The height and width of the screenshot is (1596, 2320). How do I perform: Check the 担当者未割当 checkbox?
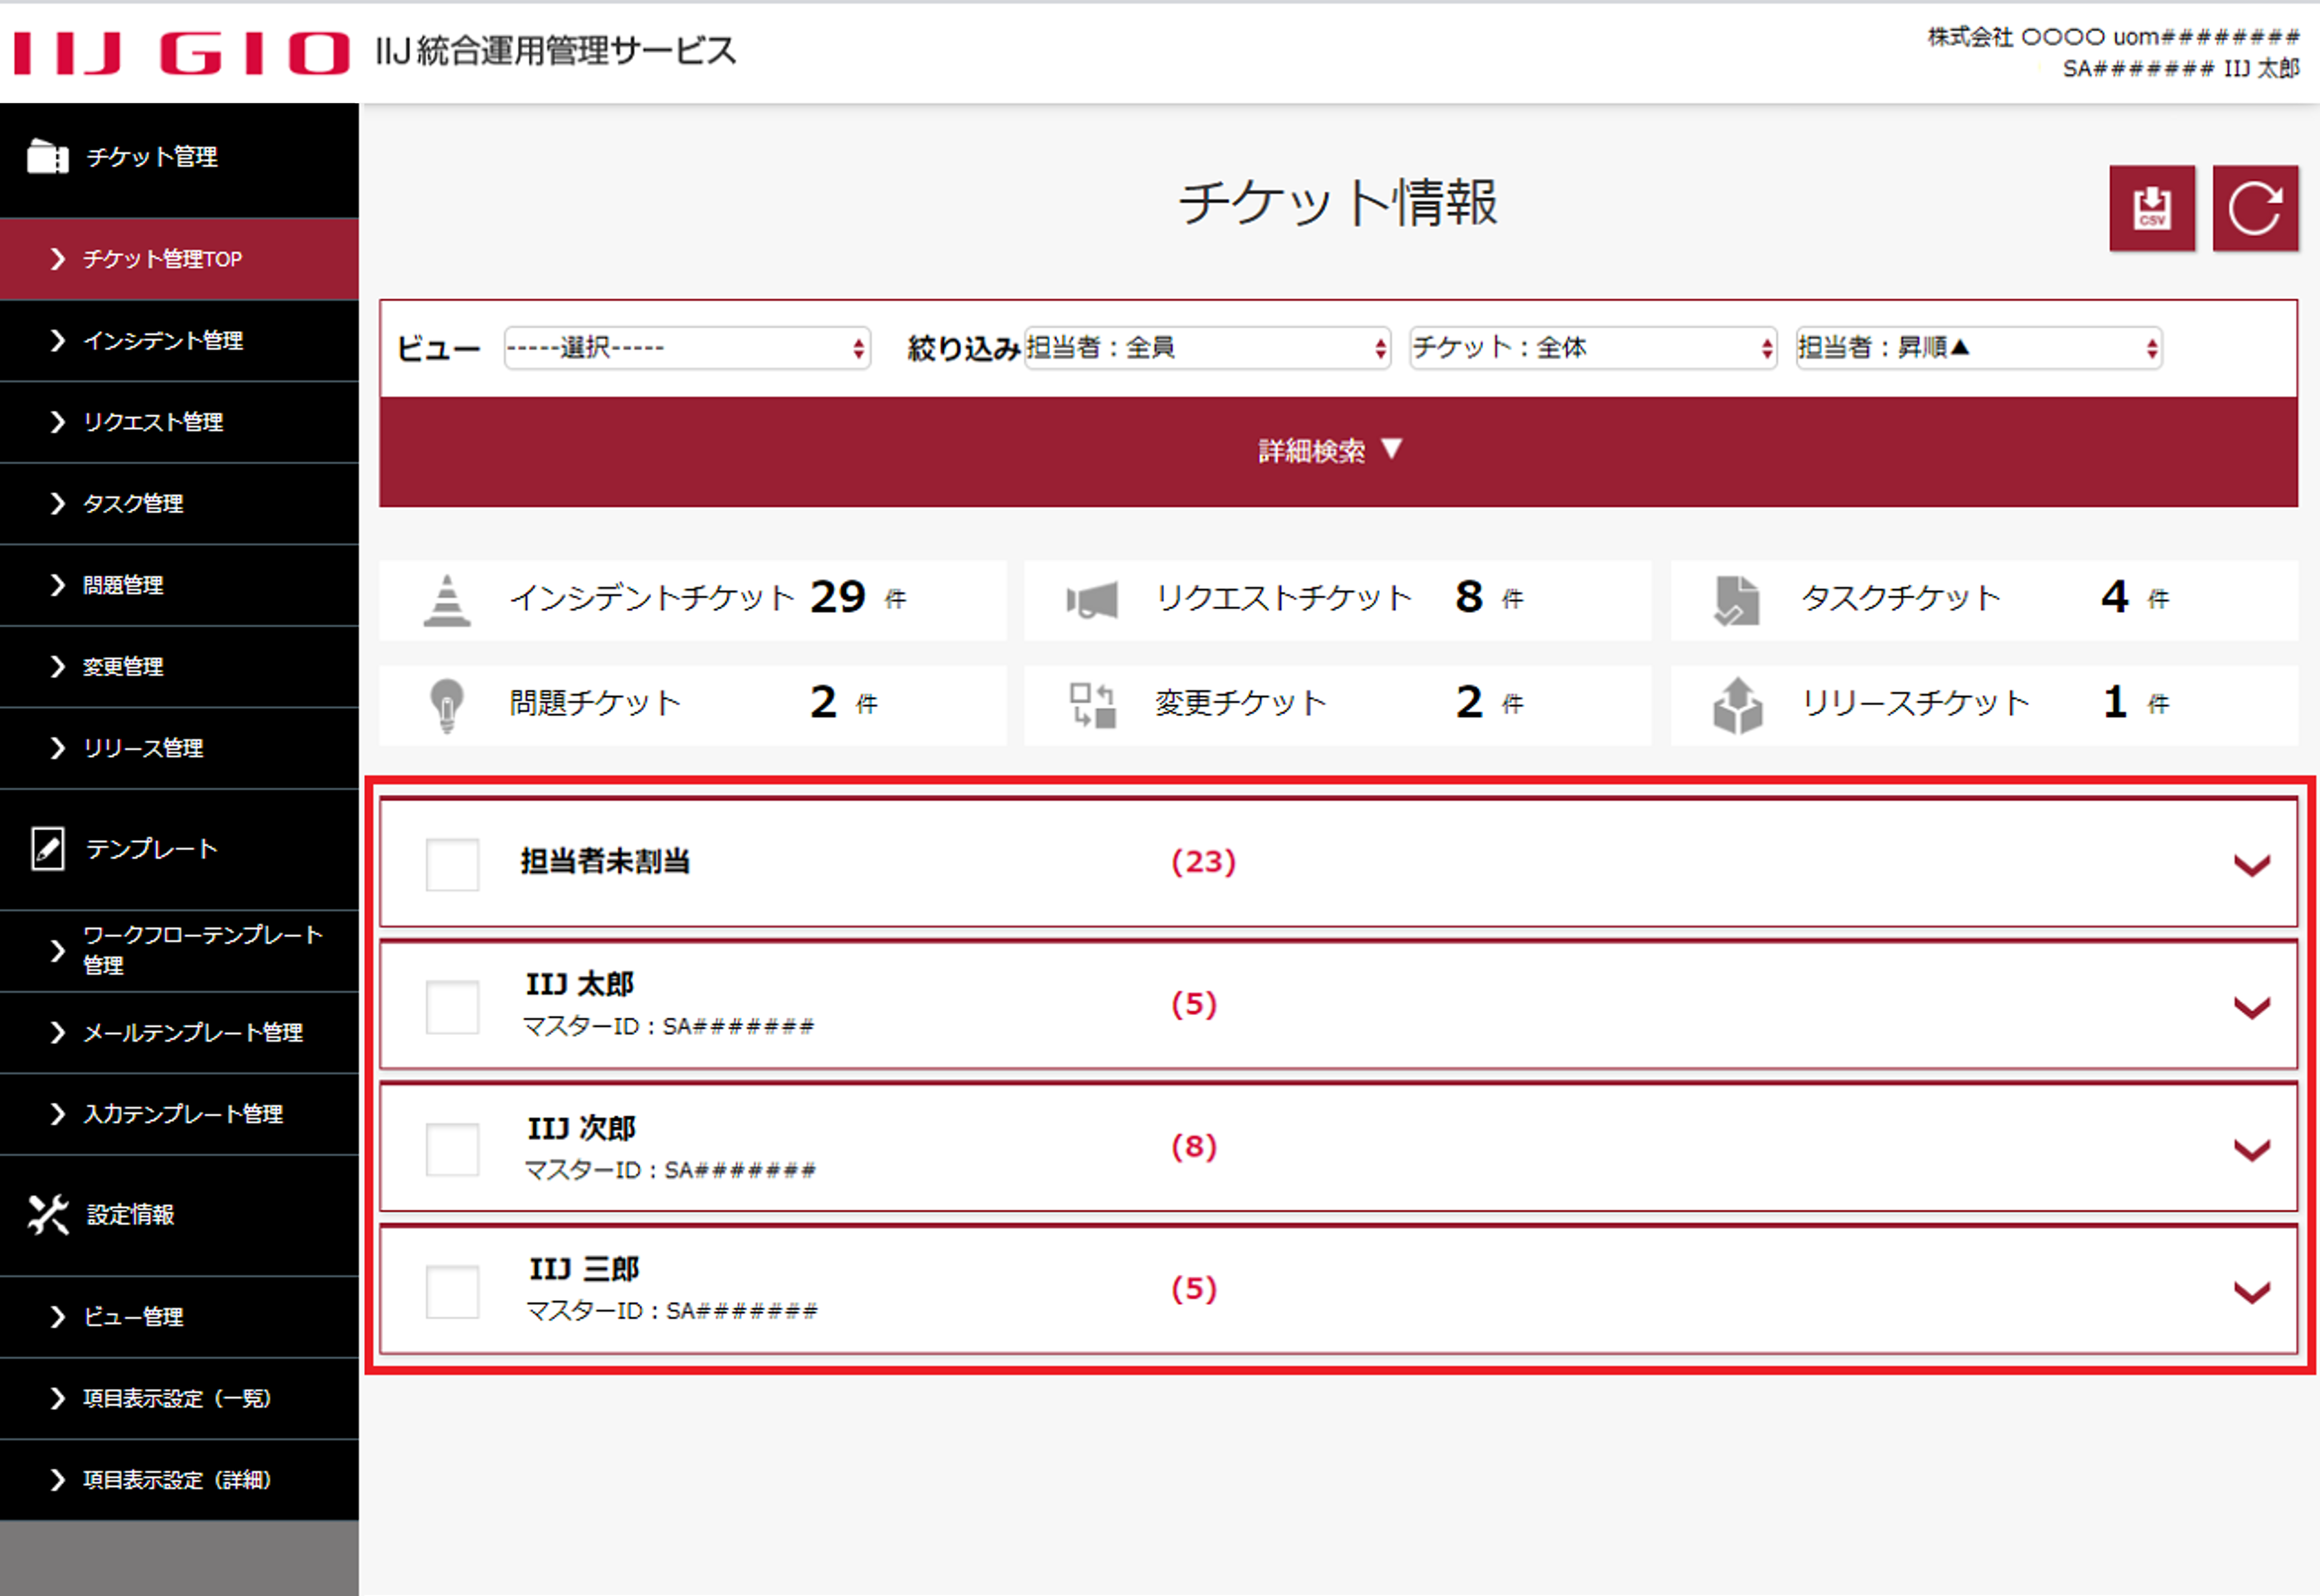pyautogui.click(x=452, y=864)
